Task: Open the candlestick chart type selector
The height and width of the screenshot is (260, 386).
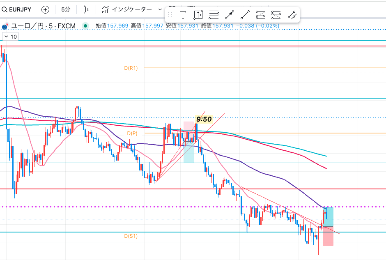Action: tap(86, 9)
